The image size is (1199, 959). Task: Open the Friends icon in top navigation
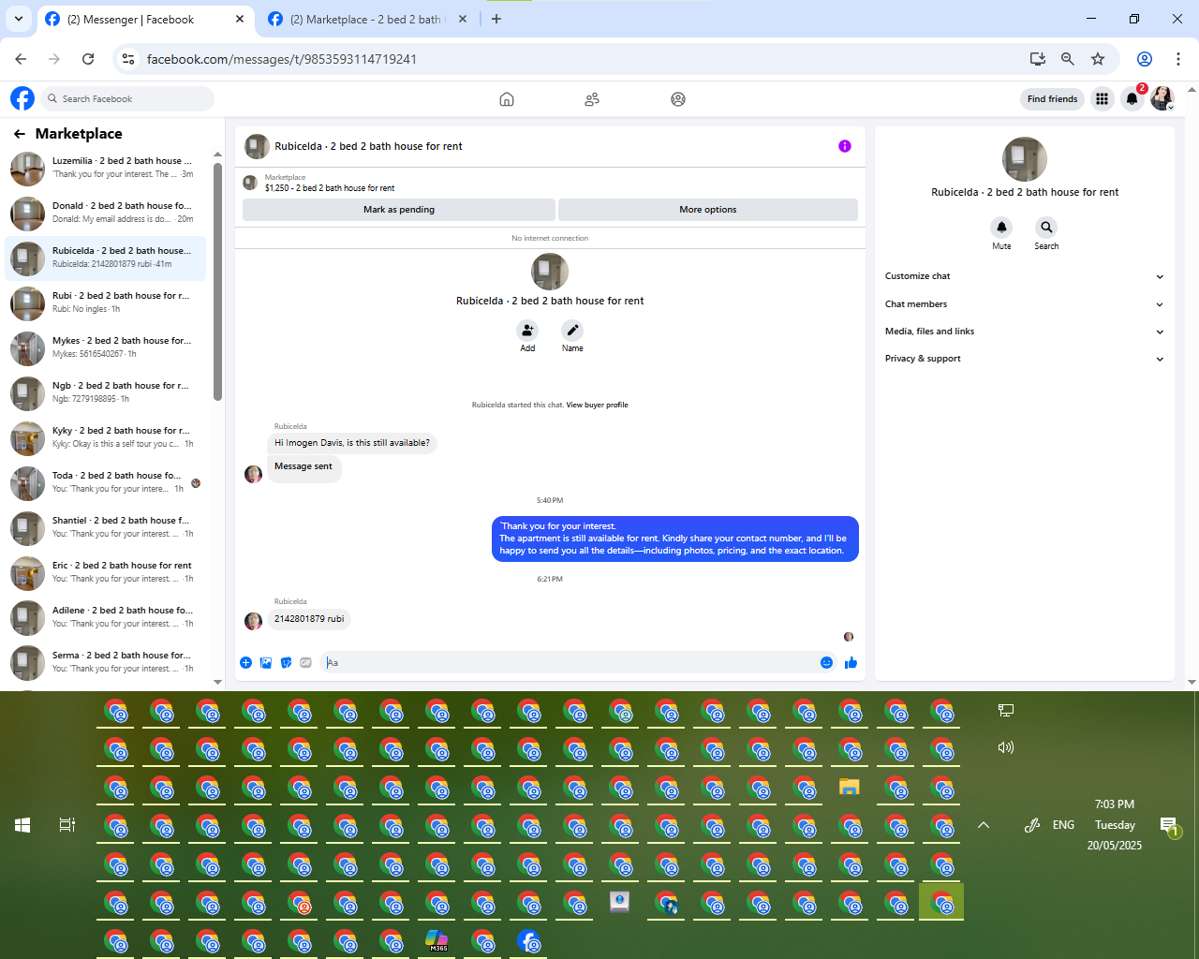pyautogui.click(x=592, y=99)
